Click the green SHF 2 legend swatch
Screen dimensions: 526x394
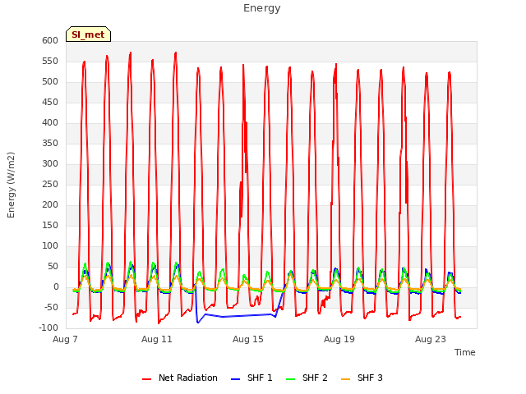coord(290,379)
